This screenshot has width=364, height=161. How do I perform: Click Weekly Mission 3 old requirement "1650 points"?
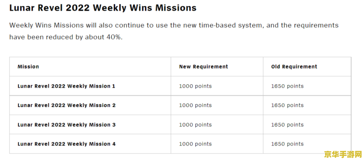click(x=287, y=125)
